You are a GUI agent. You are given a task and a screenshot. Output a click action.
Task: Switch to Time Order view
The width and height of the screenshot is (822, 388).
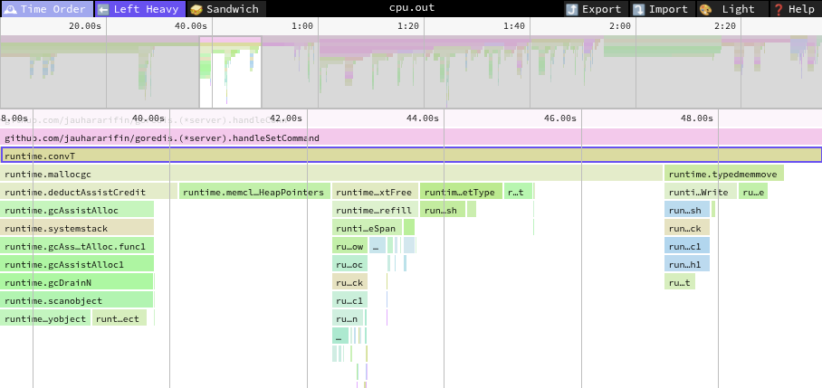pos(46,9)
